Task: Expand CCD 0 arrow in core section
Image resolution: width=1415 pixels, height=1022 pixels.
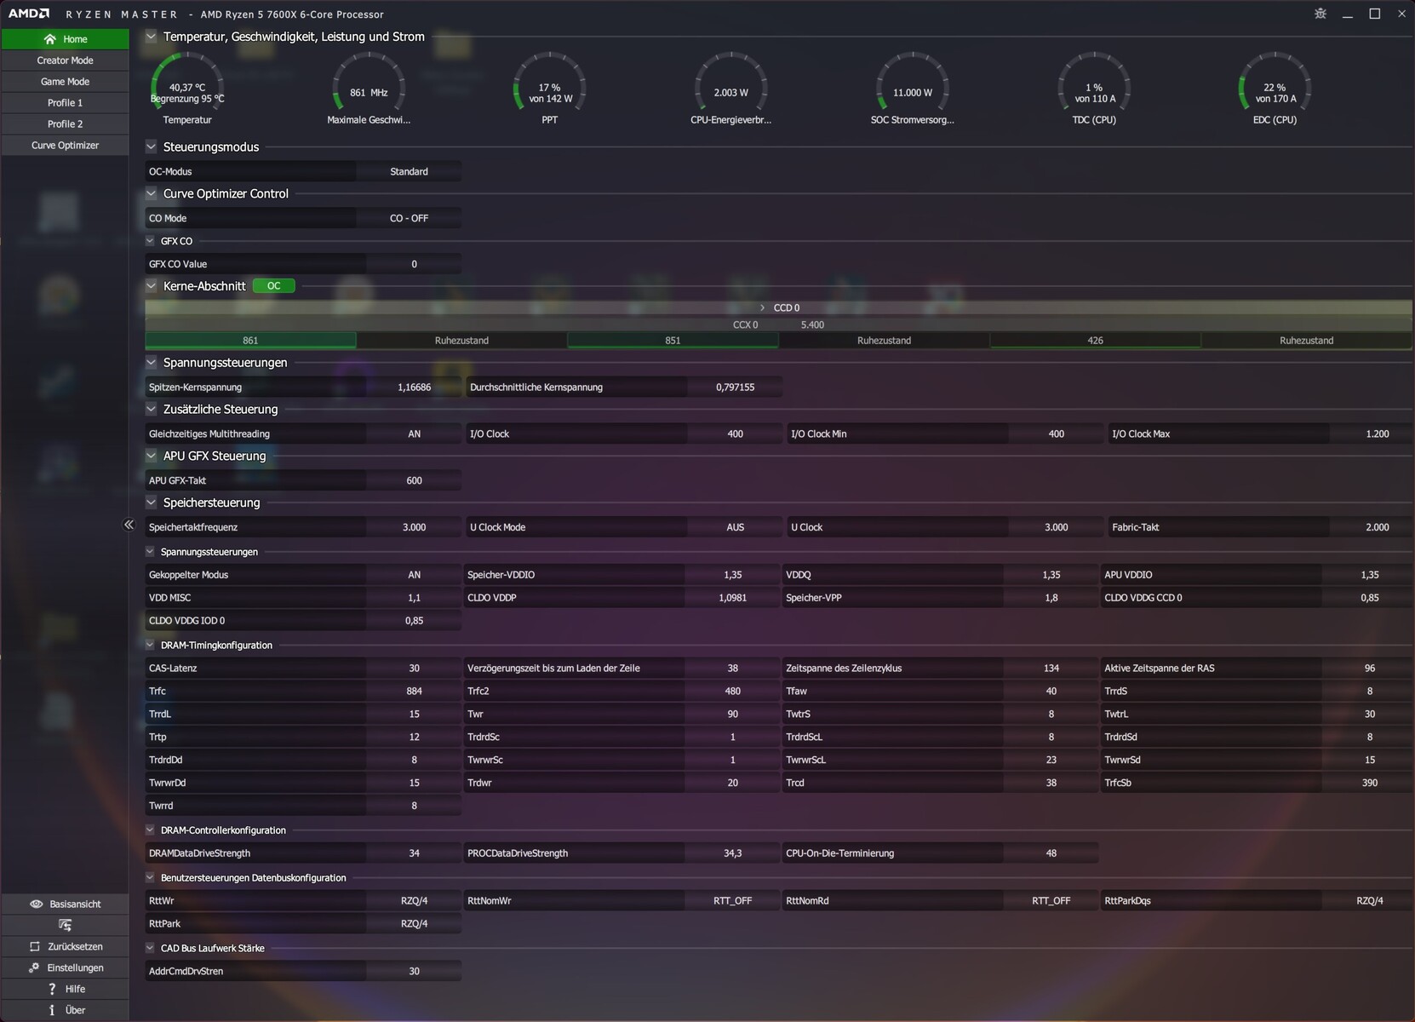Action: point(762,307)
